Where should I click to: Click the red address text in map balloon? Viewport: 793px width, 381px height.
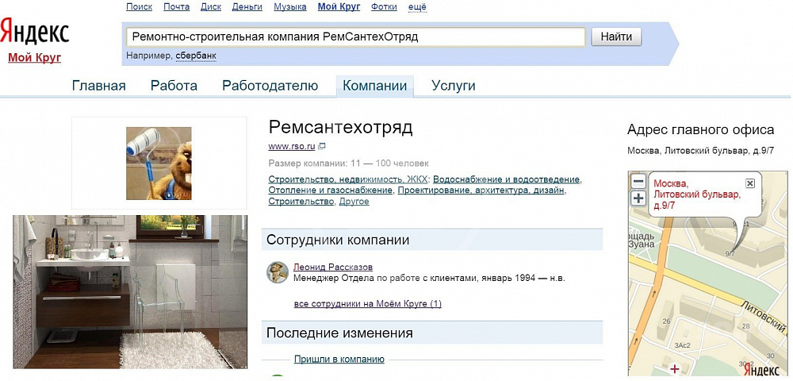697,194
